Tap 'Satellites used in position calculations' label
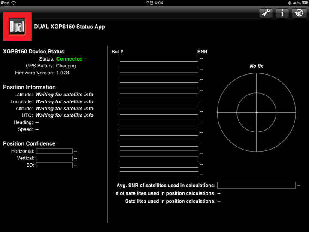 (x=170, y=201)
